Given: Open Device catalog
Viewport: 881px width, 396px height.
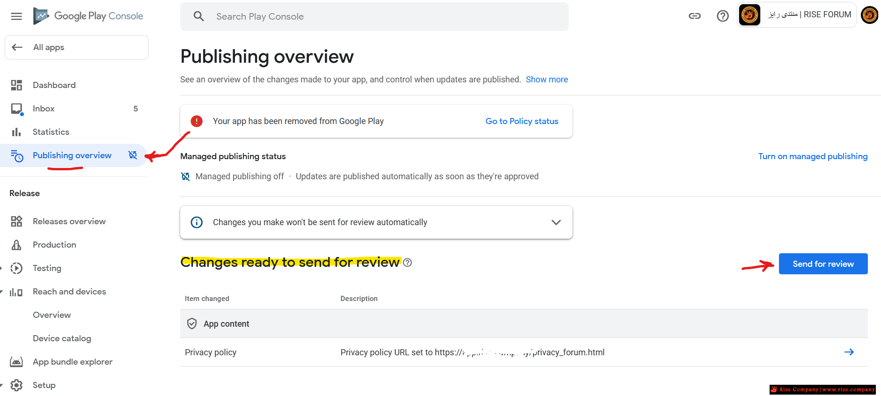Looking at the screenshot, I should point(62,338).
